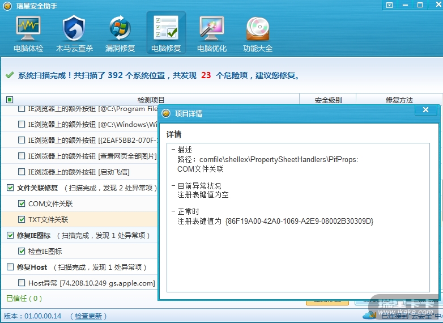Check the @C:\Program File IE button item
This screenshot has height=323, width=443.
click(21, 108)
